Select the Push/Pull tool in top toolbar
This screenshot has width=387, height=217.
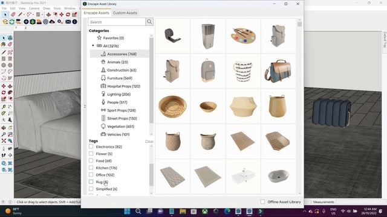[x=48, y=14]
